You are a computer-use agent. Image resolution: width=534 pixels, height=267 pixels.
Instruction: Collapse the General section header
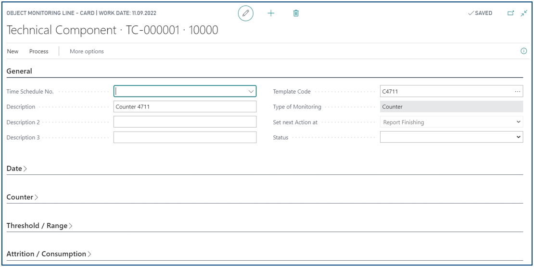[x=19, y=71]
